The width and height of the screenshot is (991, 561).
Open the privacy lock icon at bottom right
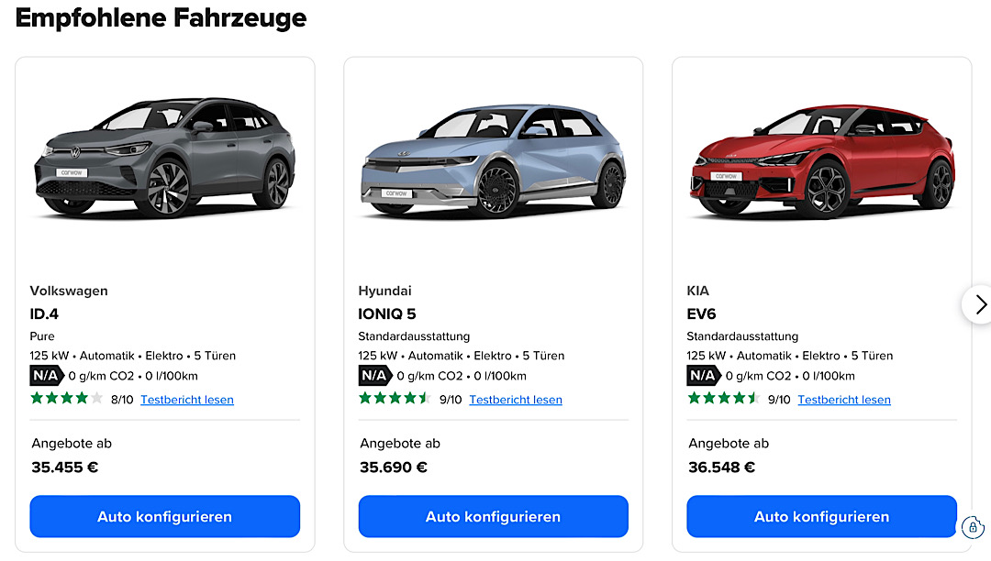973,527
